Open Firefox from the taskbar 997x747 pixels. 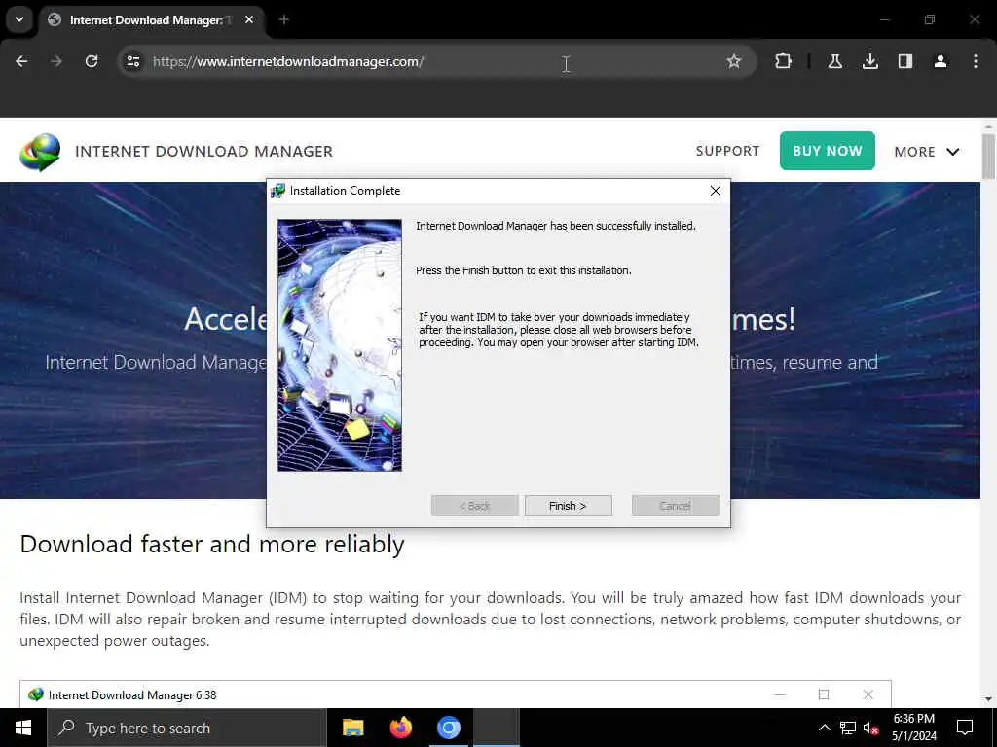point(400,728)
